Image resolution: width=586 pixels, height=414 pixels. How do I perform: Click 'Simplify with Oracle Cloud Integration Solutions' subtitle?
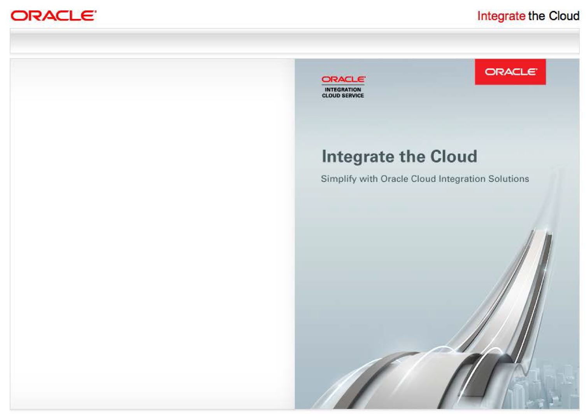click(425, 179)
